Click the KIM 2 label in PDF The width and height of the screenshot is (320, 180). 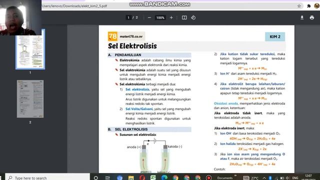275,36
